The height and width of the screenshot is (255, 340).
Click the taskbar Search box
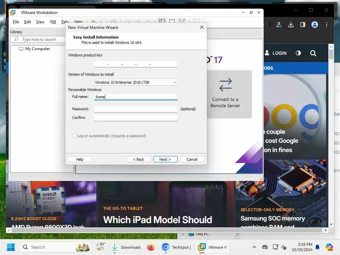(x=55, y=247)
